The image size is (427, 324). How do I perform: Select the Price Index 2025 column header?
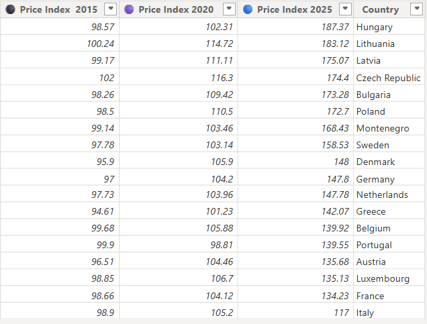pyautogui.click(x=294, y=9)
